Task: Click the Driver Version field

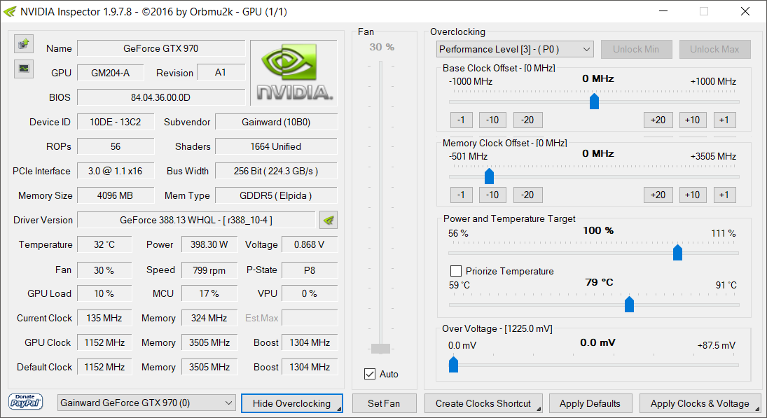Action: 196,220
